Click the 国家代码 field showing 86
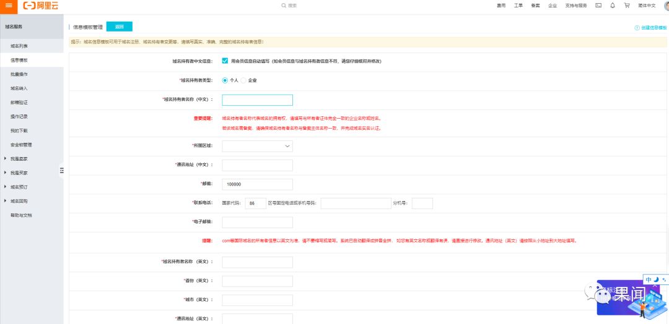 [256, 203]
